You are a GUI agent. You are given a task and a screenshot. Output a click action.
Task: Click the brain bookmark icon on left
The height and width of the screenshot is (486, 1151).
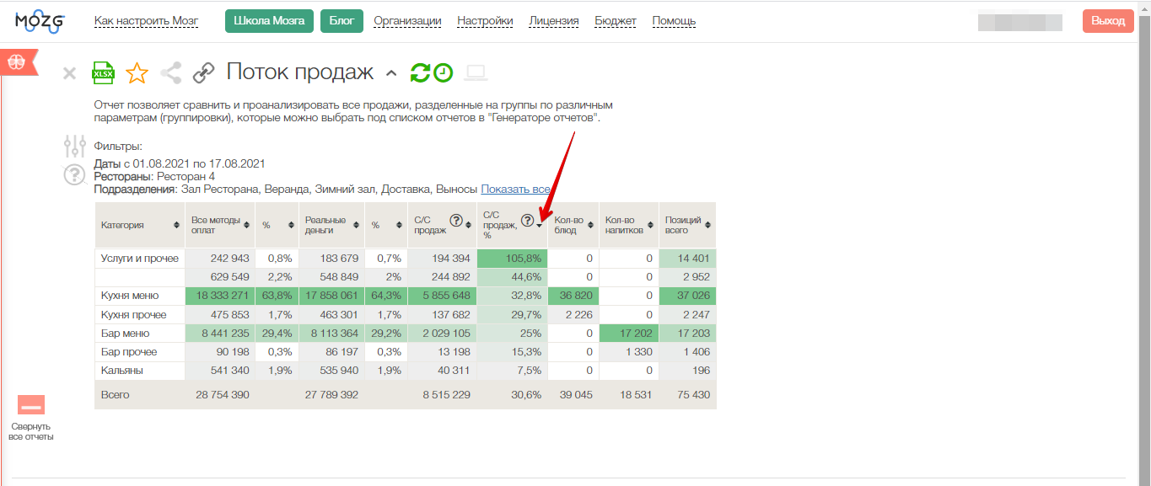coord(18,62)
